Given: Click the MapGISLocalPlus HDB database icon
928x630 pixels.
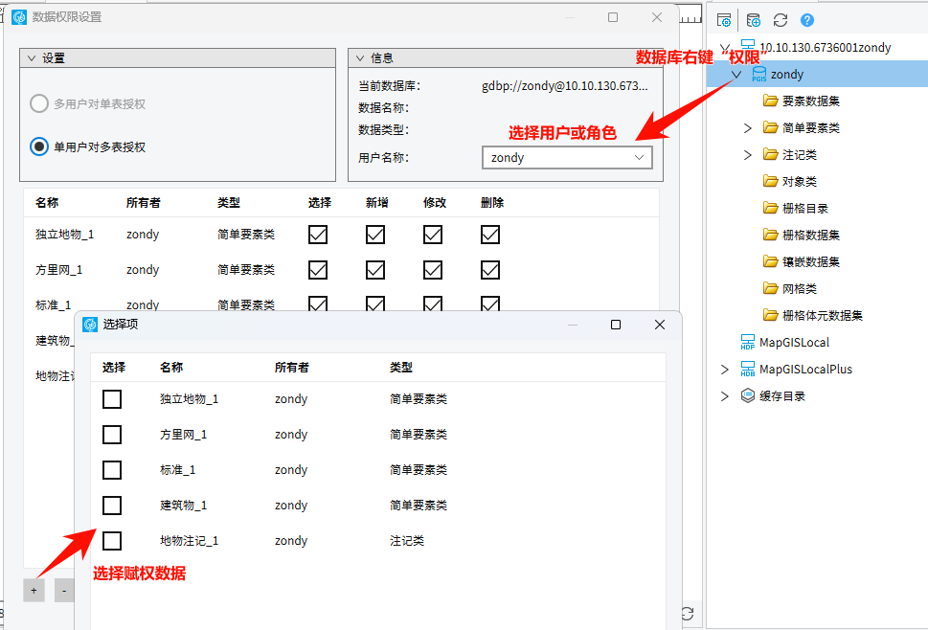Looking at the screenshot, I should click(x=748, y=370).
